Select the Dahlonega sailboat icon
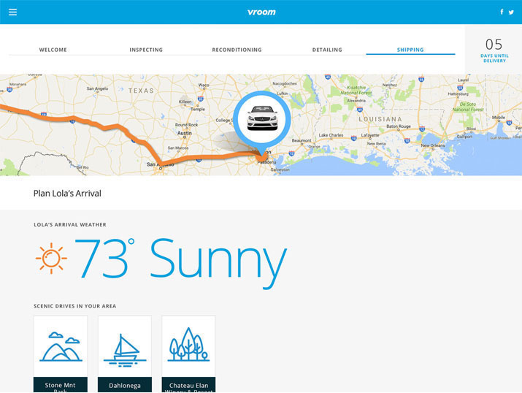This screenshot has height=393, width=522. click(x=125, y=346)
